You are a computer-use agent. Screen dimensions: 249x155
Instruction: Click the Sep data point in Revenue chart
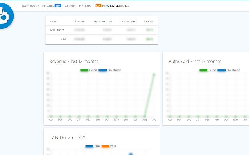click(154, 74)
